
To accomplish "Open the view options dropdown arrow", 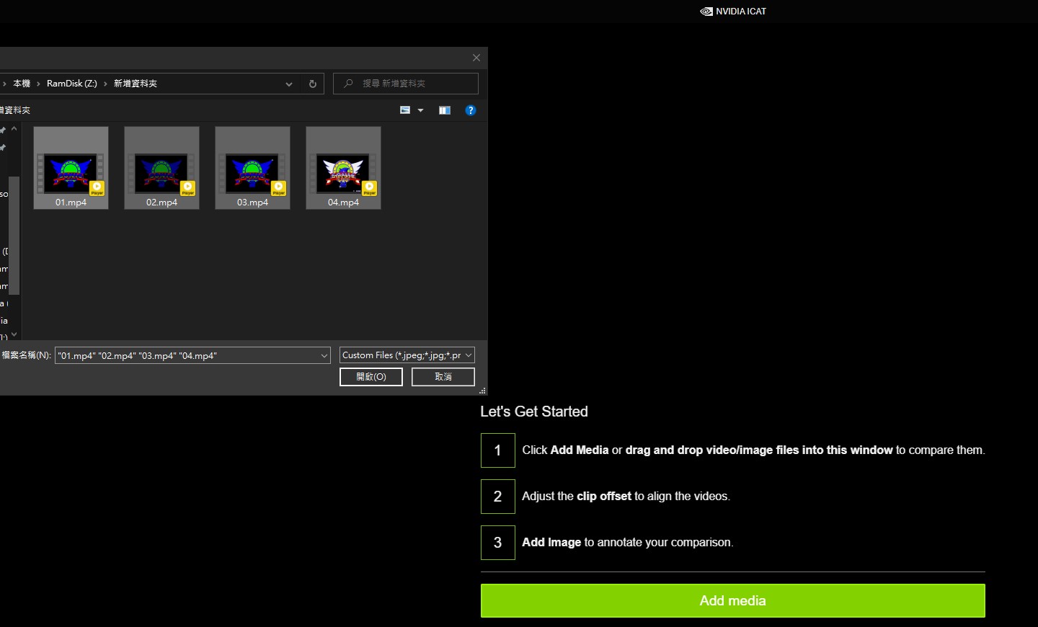I will (421, 110).
